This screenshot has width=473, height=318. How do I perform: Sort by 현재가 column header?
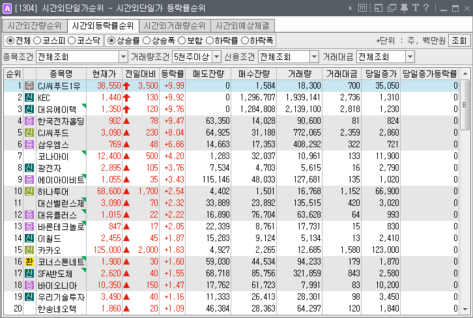(104, 74)
